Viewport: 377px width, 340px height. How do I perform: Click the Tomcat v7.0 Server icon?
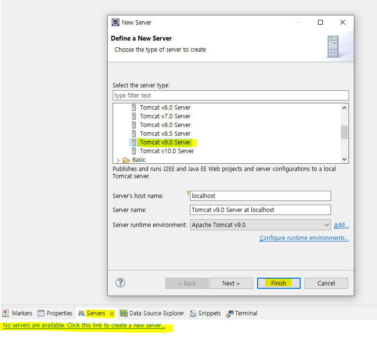134,116
